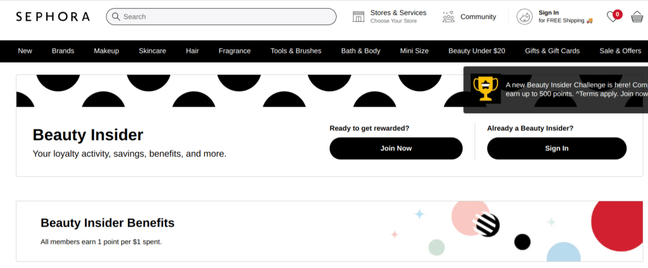The height and width of the screenshot is (268, 648).
Task: Click the Community people icon
Action: tap(449, 16)
